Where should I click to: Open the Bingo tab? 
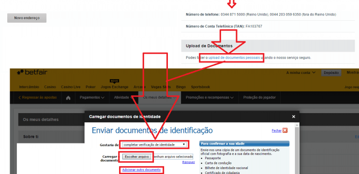pos(181,87)
